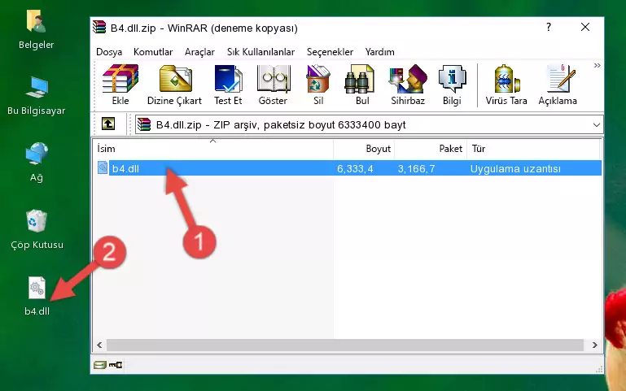
Task: Open the Göster viewer icon
Action: tap(273, 85)
